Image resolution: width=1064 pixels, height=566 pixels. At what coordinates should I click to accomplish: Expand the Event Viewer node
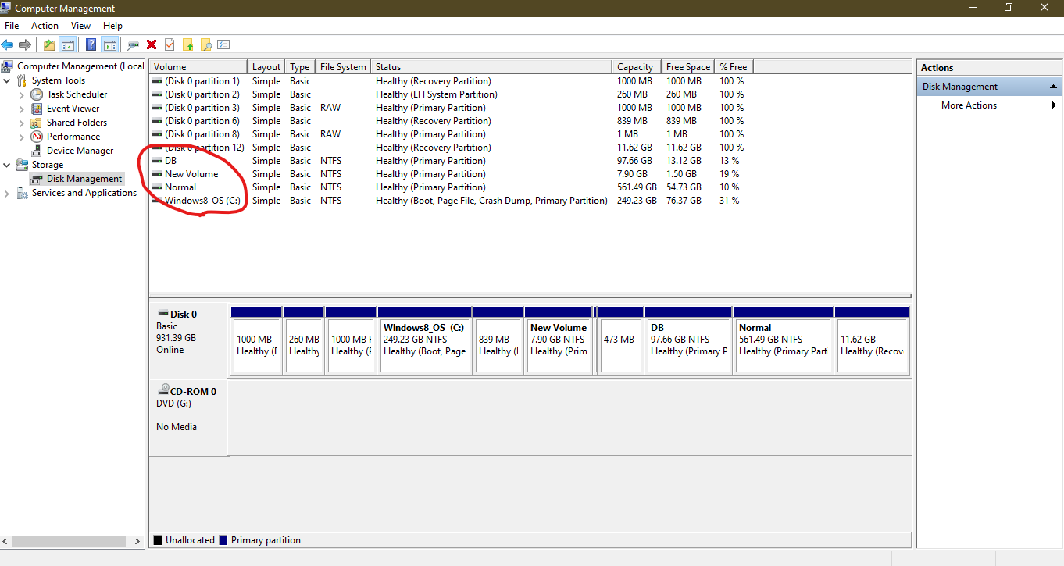click(x=21, y=109)
